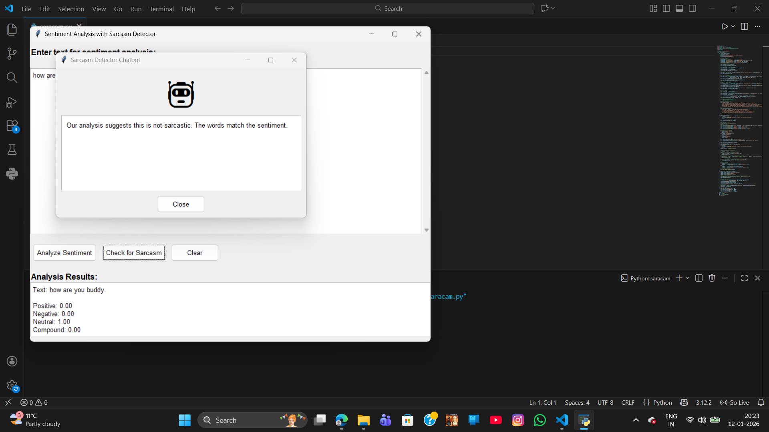Kill the active terminal using the trash icon
769x432 pixels.
712,278
